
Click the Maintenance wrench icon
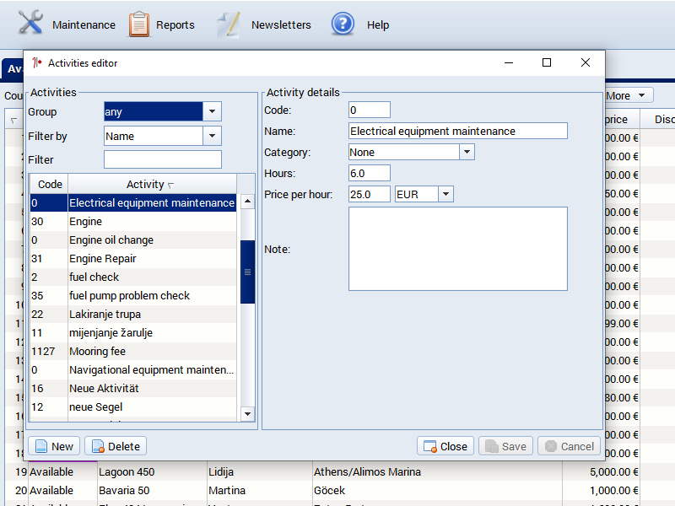coord(30,24)
